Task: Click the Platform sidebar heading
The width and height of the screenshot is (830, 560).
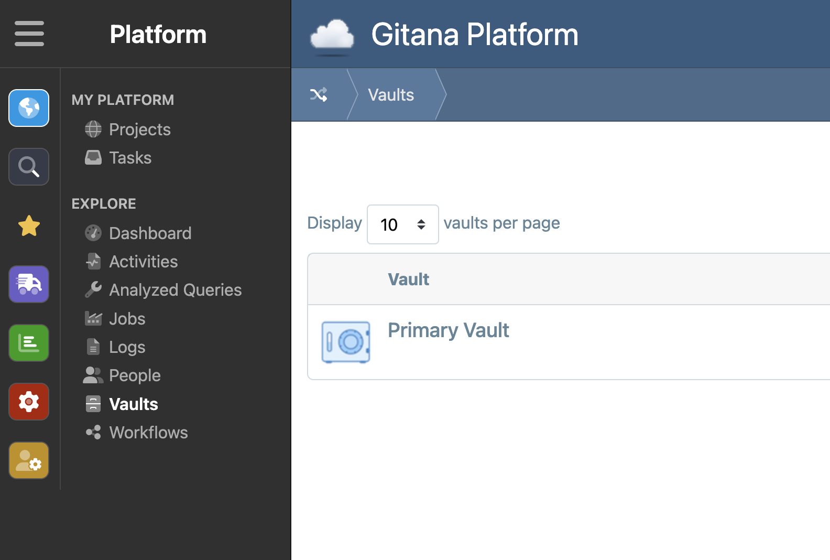Action: click(158, 35)
